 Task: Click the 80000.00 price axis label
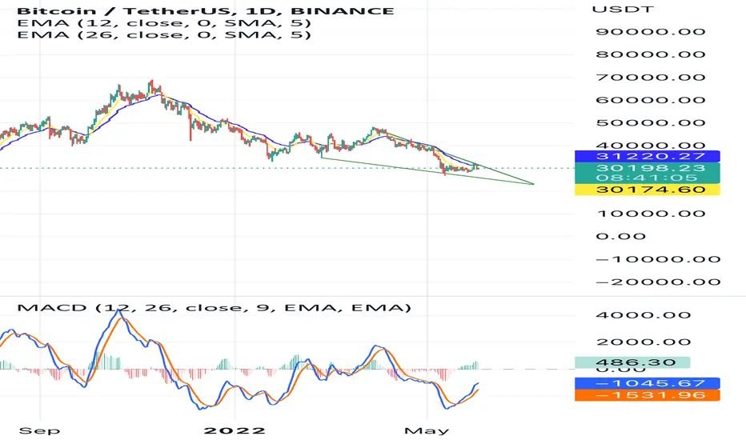coord(651,54)
